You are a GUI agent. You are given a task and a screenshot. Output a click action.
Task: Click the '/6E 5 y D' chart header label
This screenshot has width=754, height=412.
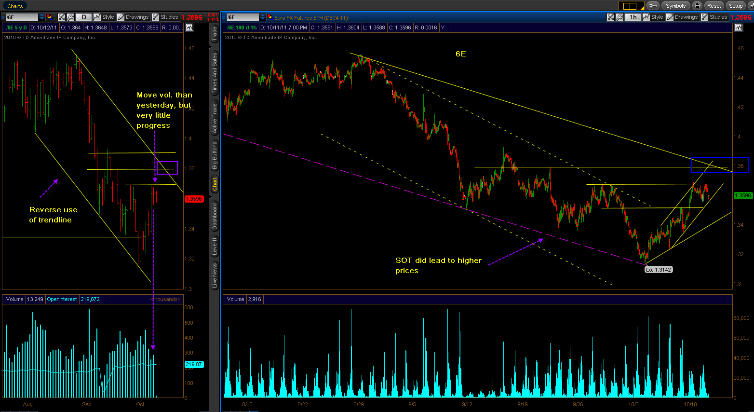click(x=16, y=27)
